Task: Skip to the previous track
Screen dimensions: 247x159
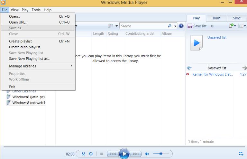Action: [113, 154]
